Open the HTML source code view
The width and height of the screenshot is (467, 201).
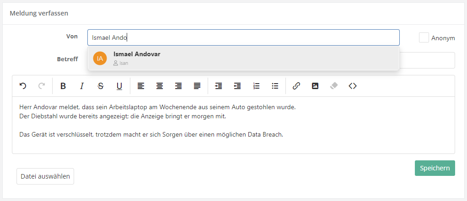[x=353, y=86]
